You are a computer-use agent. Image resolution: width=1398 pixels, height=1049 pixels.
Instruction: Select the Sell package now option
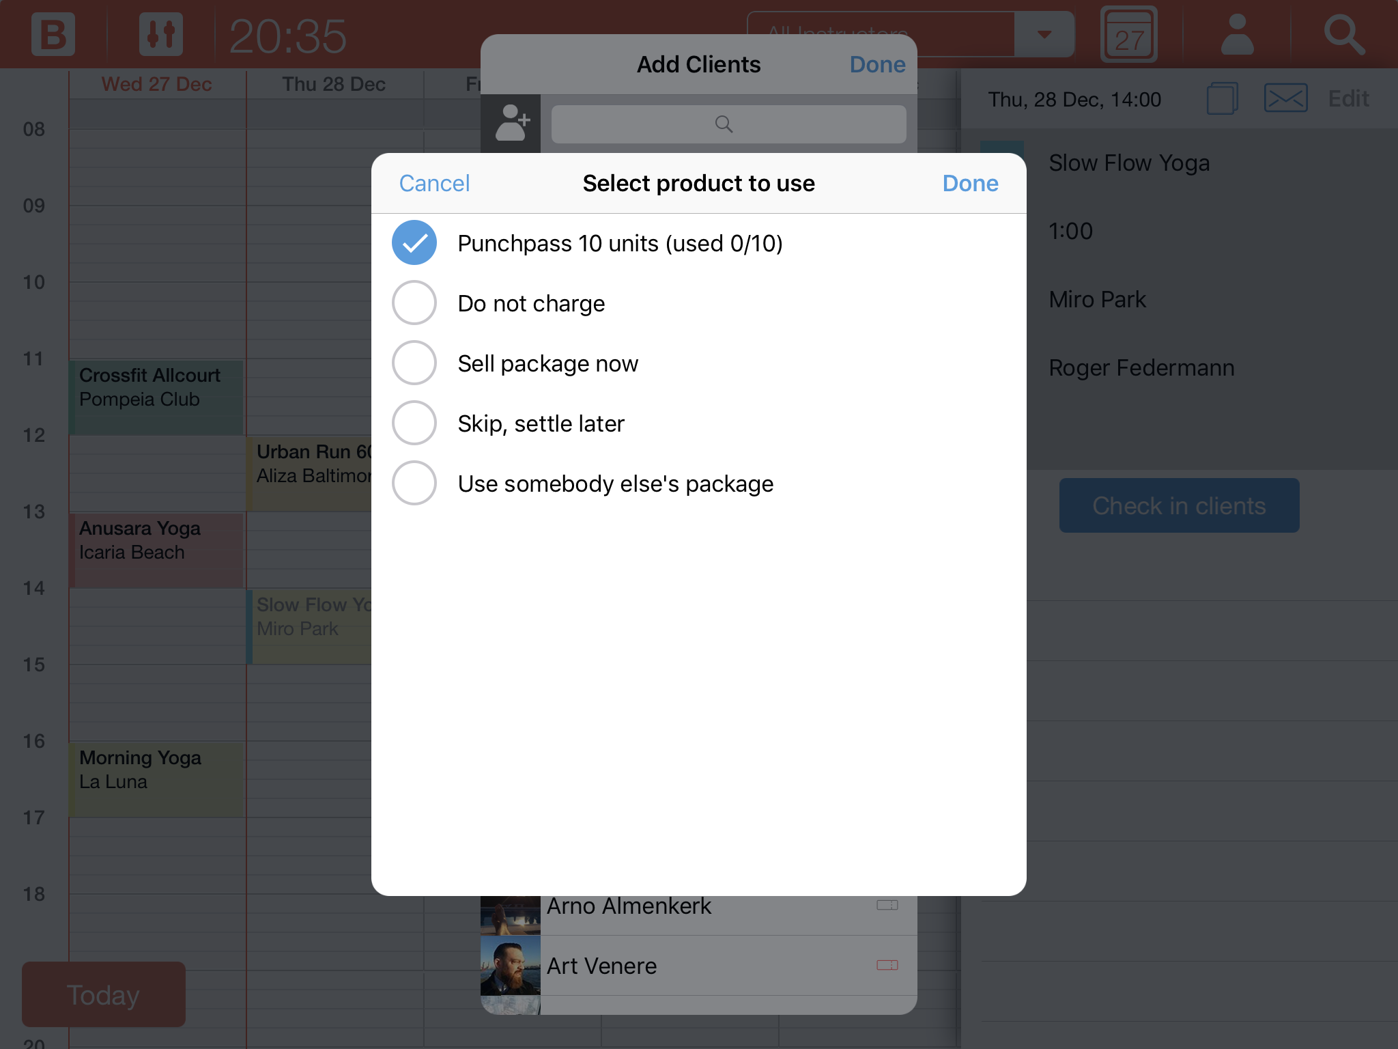(414, 363)
